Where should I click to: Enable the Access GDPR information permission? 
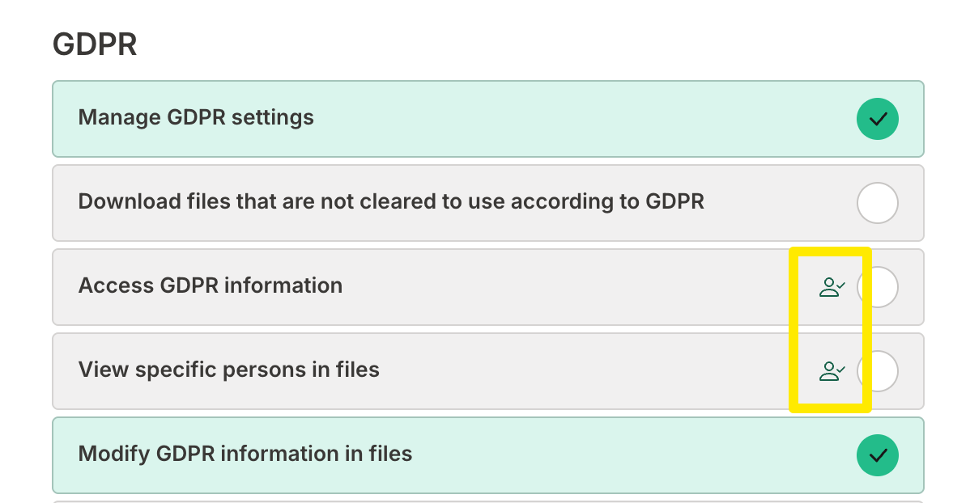[884, 287]
